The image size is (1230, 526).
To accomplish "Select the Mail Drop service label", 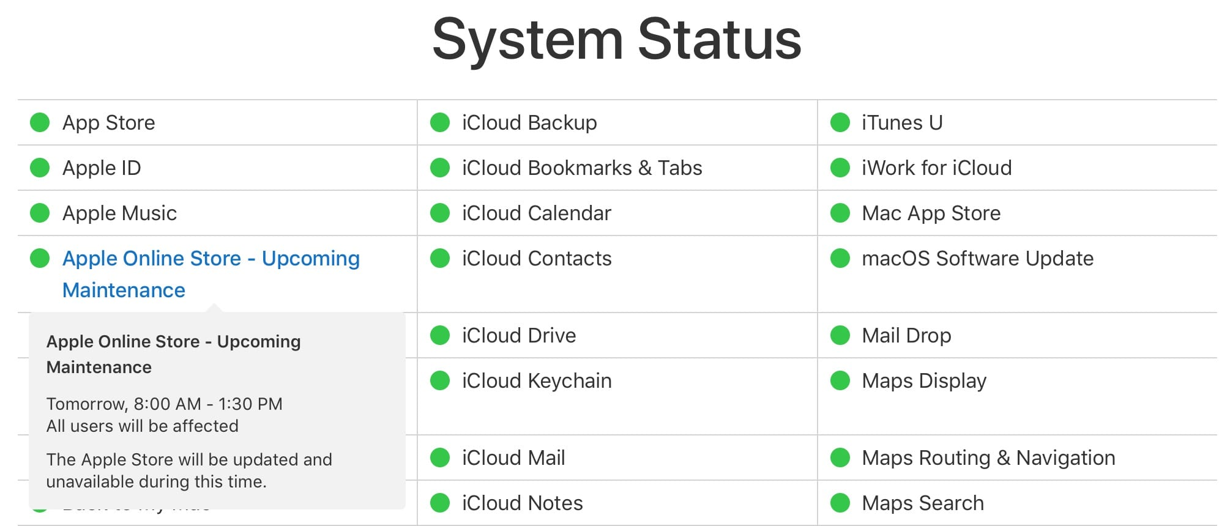I will point(906,336).
